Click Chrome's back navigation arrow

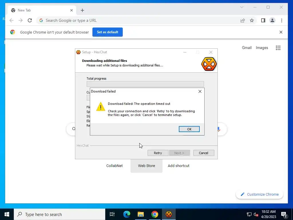click(11, 20)
